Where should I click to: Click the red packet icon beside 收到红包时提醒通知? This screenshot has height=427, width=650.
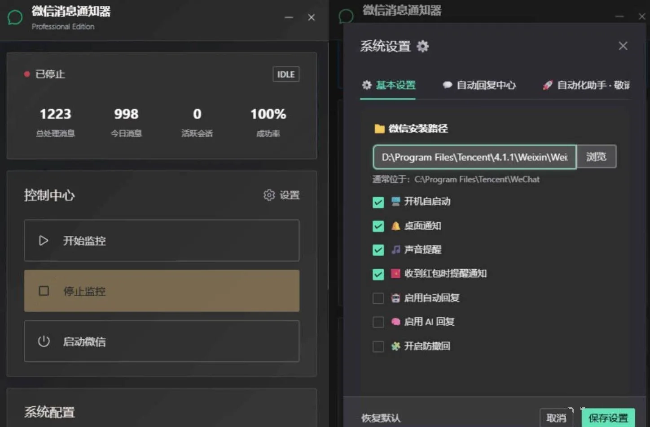(395, 274)
